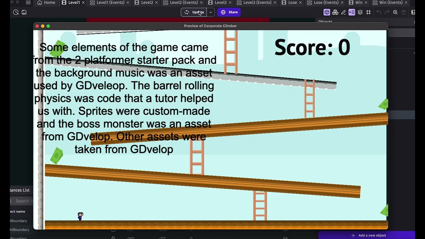Viewport: 425px width, 239px height.
Task: Open the scene events editor icon
Action: 413,12
